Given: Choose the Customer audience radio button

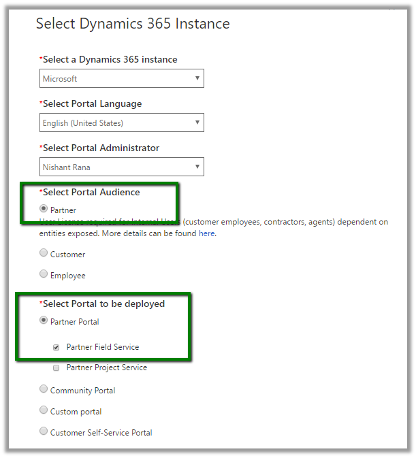Looking at the screenshot, I should coord(44,254).
